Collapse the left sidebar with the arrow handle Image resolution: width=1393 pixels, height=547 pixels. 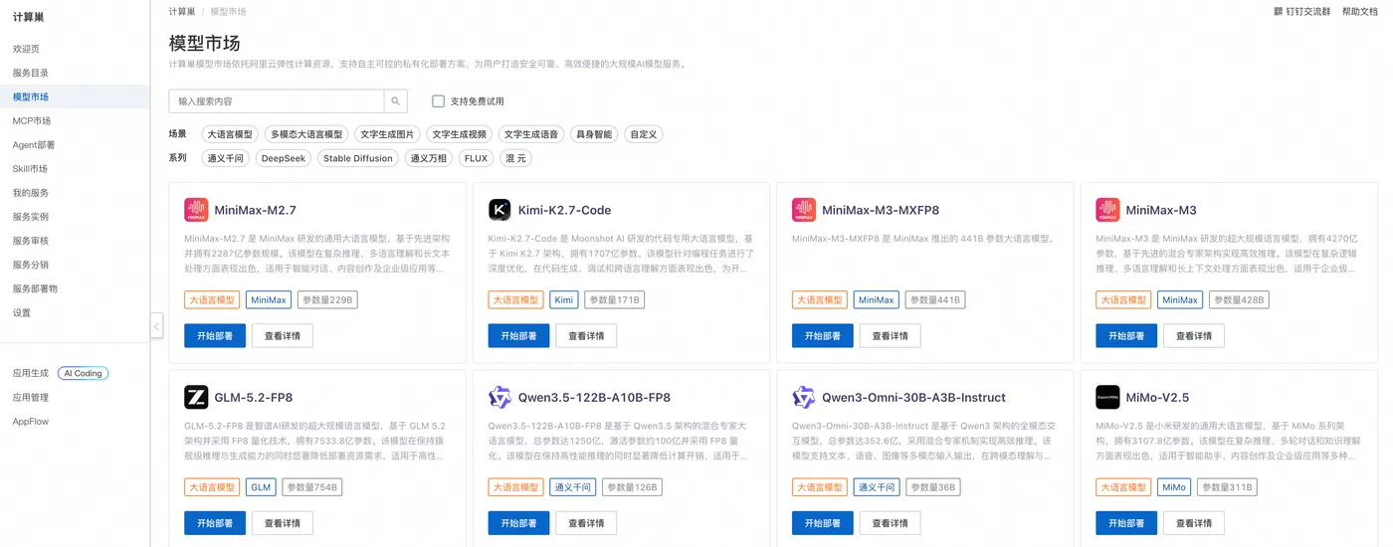pos(156,326)
